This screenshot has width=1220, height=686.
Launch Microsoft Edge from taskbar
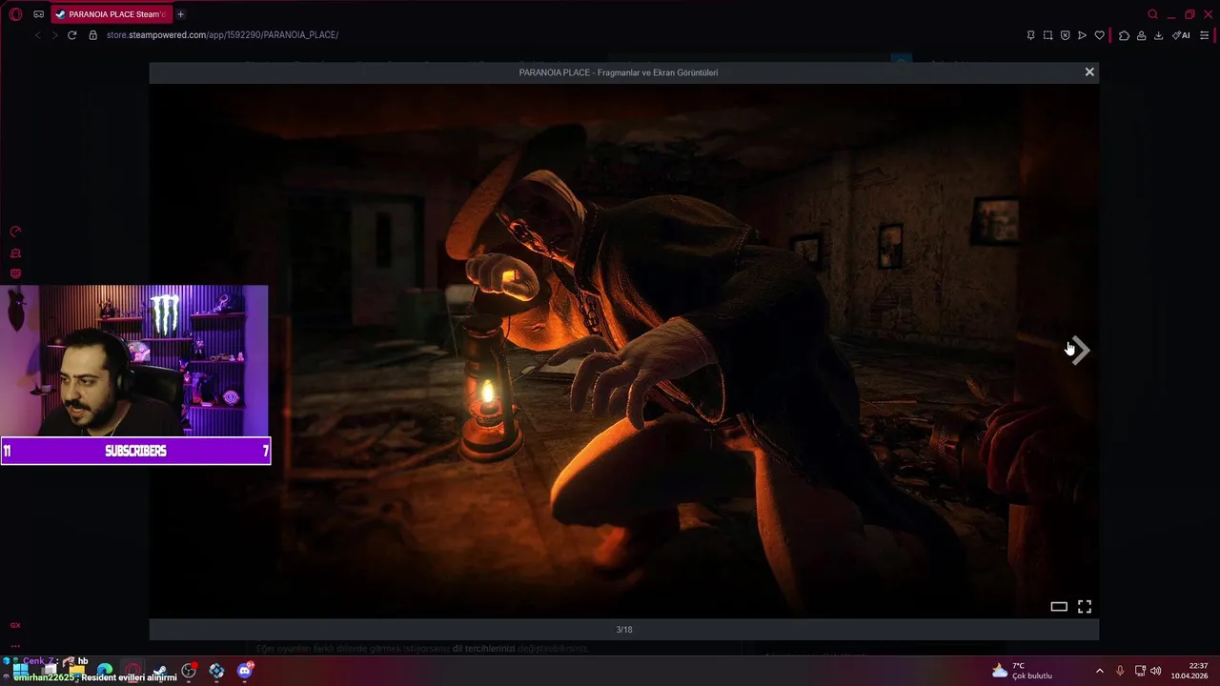(x=105, y=671)
